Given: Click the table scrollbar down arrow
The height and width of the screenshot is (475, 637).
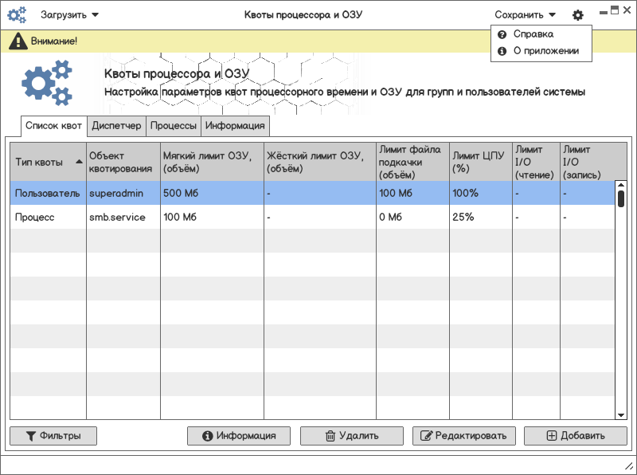Looking at the screenshot, I should coord(621,414).
